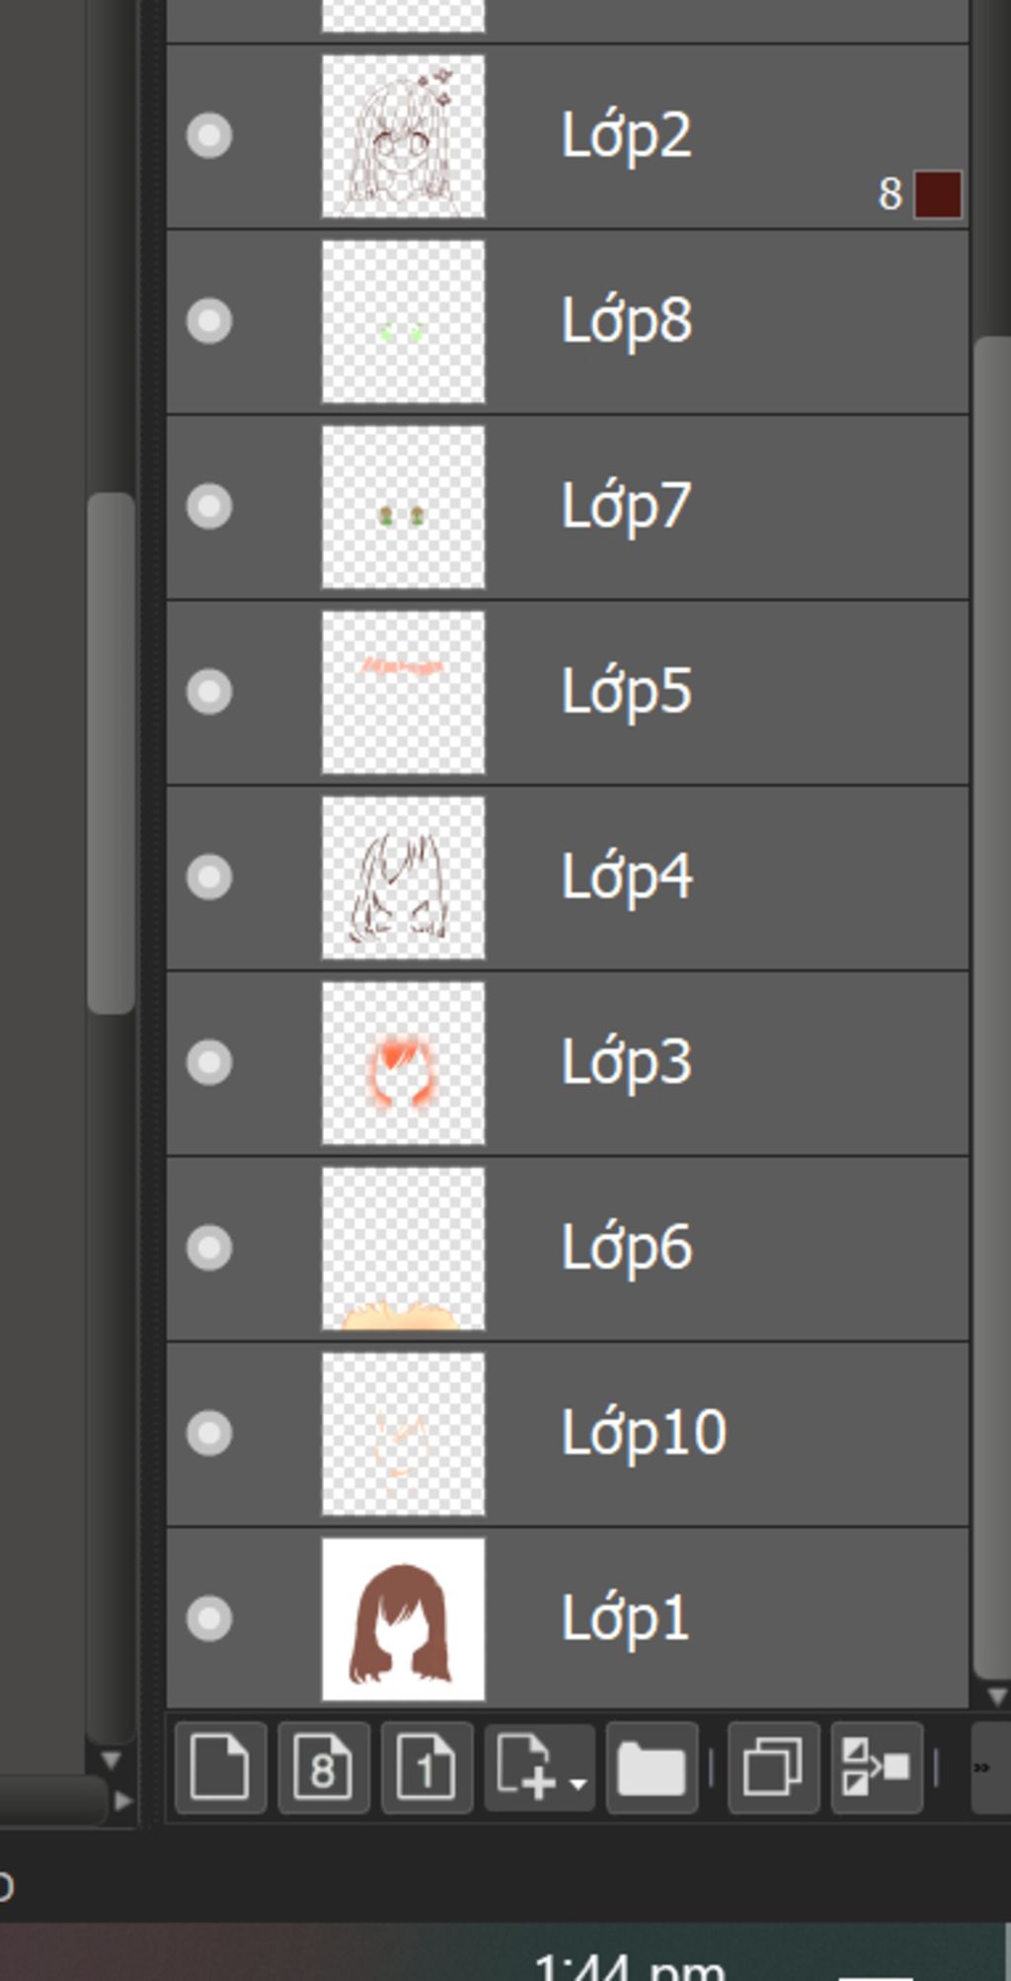The height and width of the screenshot is (1981, 1011).
Task: Select the Lớp5 layer
Action: pyautogui.click(x=568, y=692)
